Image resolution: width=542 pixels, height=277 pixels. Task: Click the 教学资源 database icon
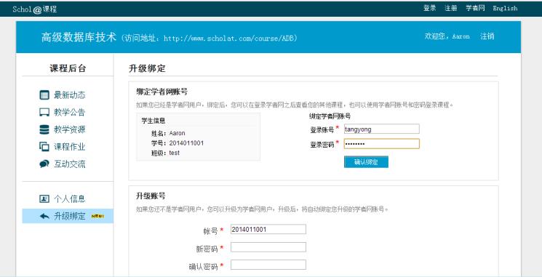[x=44, y=129]
